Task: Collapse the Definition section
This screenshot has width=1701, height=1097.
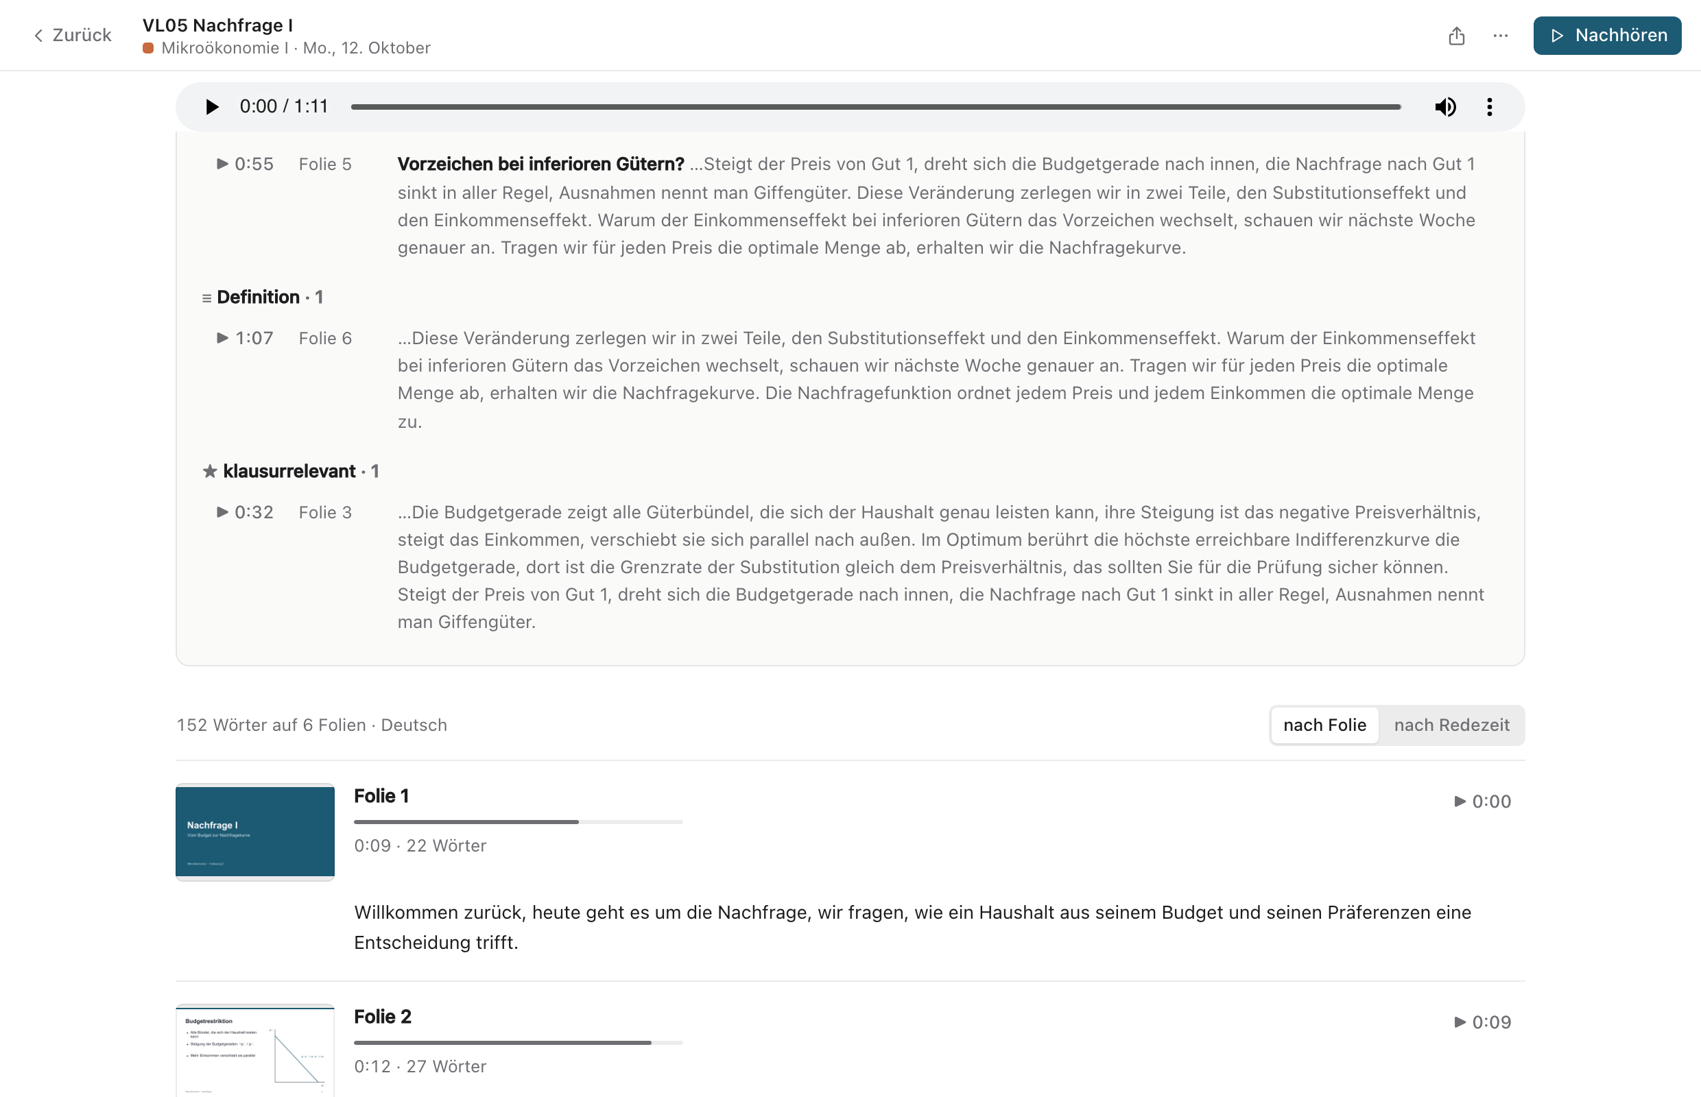Action: 263,297
